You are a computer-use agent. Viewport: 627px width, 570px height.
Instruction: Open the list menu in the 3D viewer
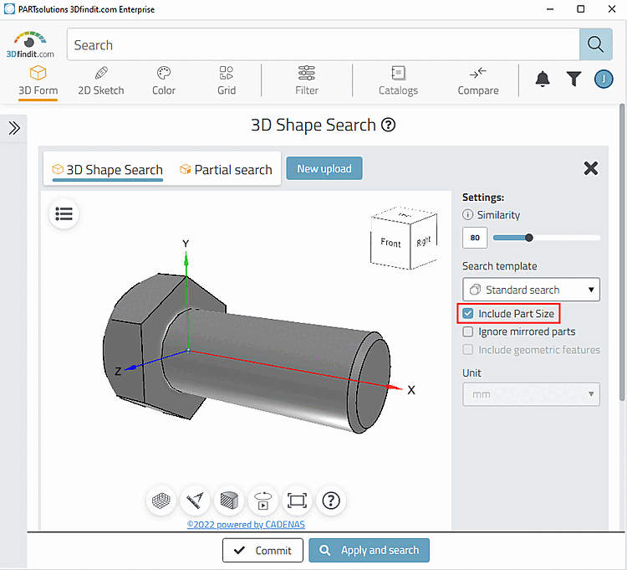pyautogui.click(x=64, y=213)
